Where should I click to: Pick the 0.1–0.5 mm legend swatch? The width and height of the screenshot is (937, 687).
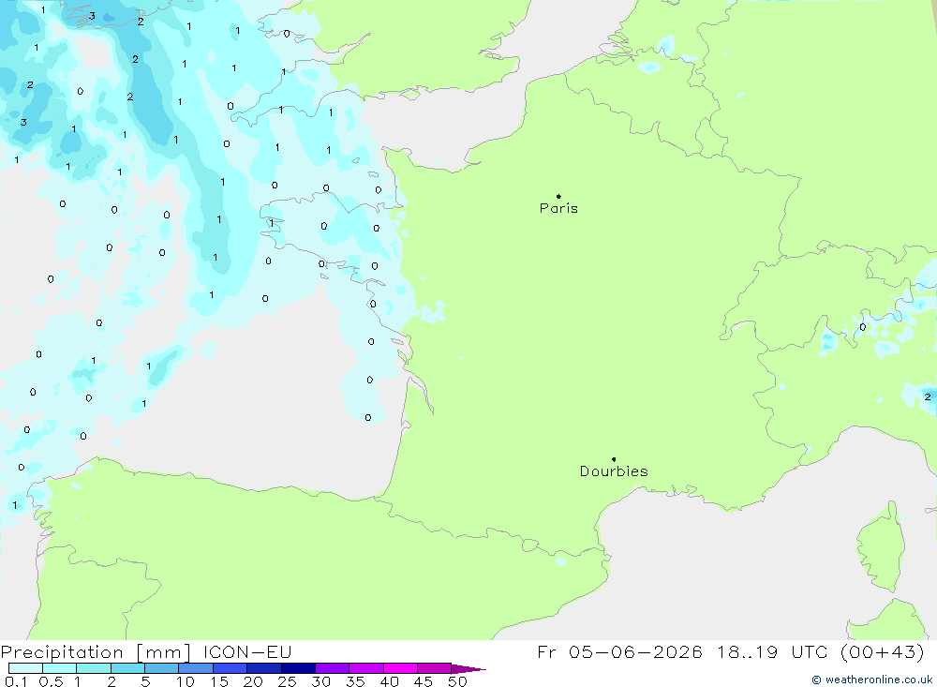pyautogui.click(x=25, y=668)
